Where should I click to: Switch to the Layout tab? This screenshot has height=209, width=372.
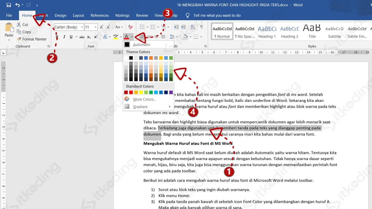click(78, 15)
